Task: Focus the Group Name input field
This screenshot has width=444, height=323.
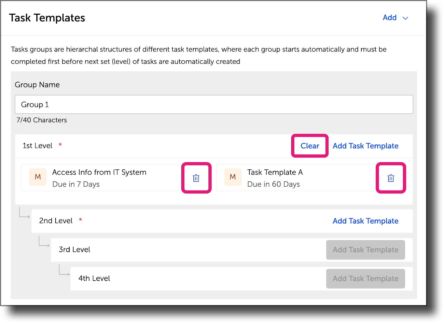Action: pyautogui.click(x=214, y=105)
